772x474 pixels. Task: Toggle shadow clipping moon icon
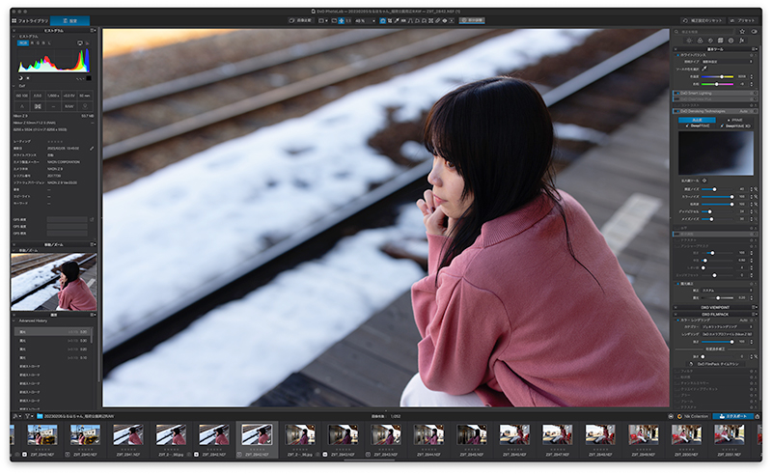[20, 78]
